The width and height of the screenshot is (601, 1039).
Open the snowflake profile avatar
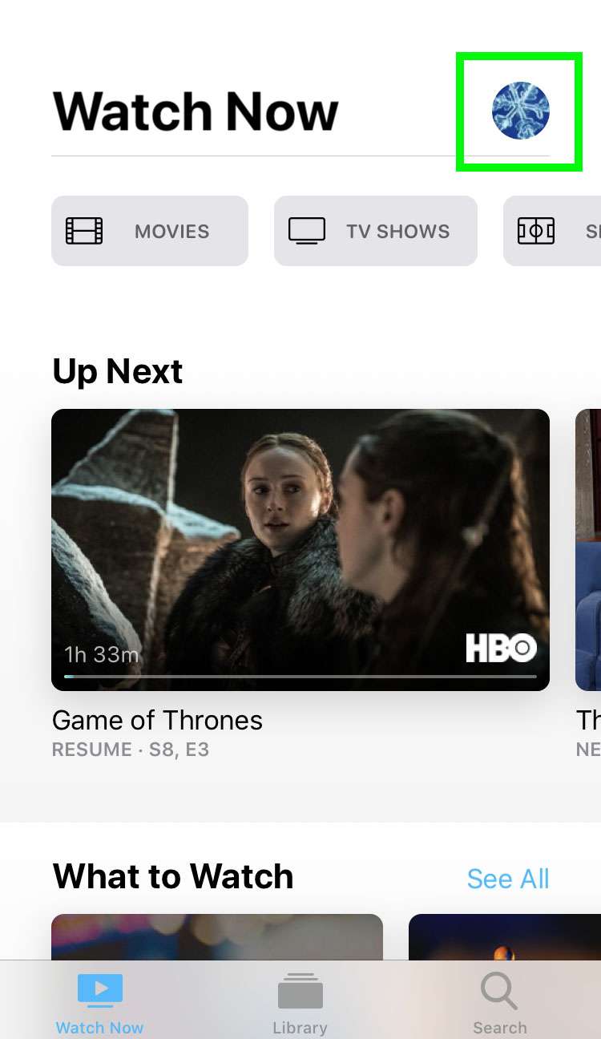(520, 111)
